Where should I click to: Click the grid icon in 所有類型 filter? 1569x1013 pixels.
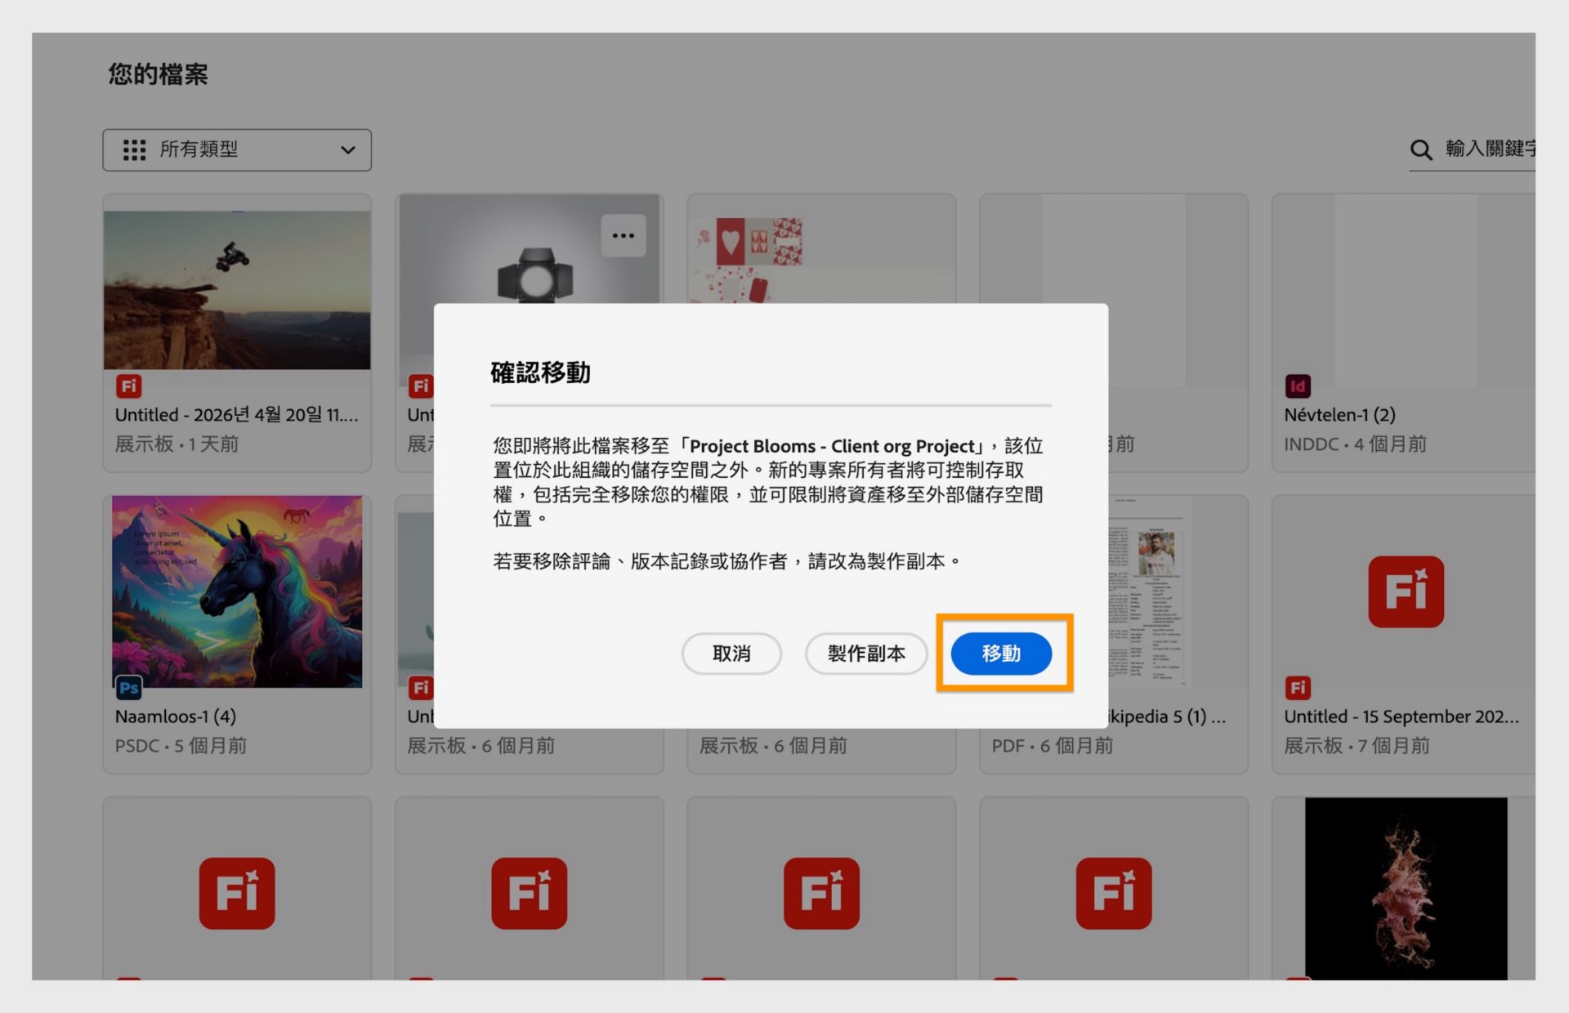point(134,149)
